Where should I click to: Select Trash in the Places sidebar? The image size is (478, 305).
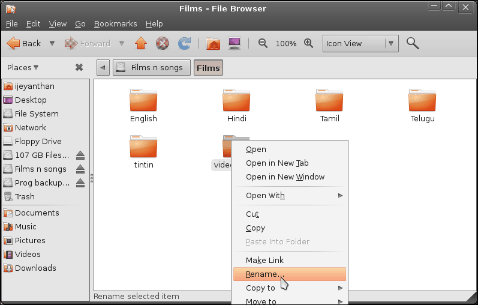[x=25, y=197]
